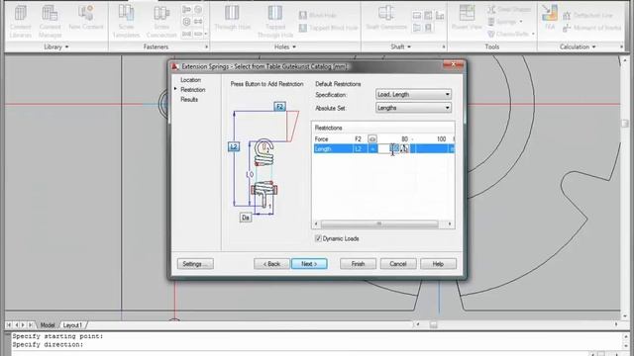The width and height of the screenshot is (634, 356).
Task: Close the Extension Springs dialog
Action: coord(454,64)
